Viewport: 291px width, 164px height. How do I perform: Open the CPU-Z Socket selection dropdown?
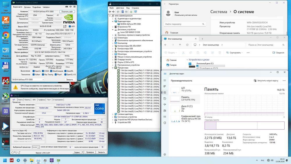coord(36,147)
